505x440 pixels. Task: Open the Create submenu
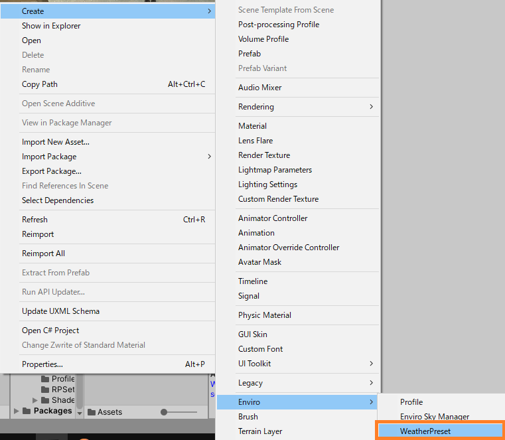point(108,11)
